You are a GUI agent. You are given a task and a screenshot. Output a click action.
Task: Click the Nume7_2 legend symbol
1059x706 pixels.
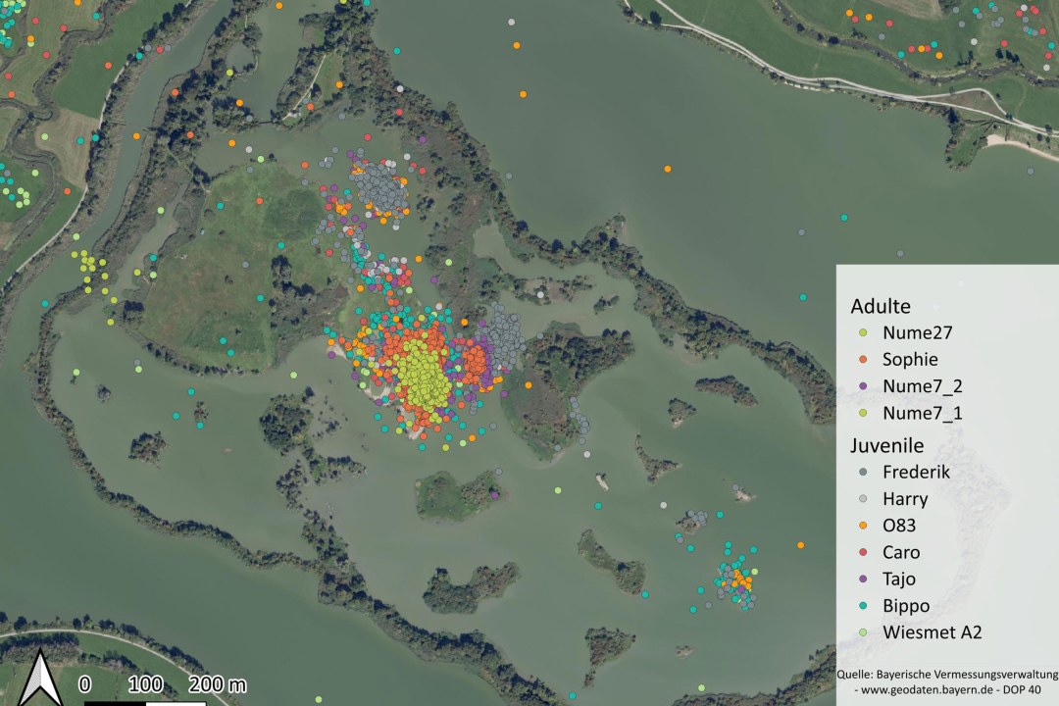(863, 386)
